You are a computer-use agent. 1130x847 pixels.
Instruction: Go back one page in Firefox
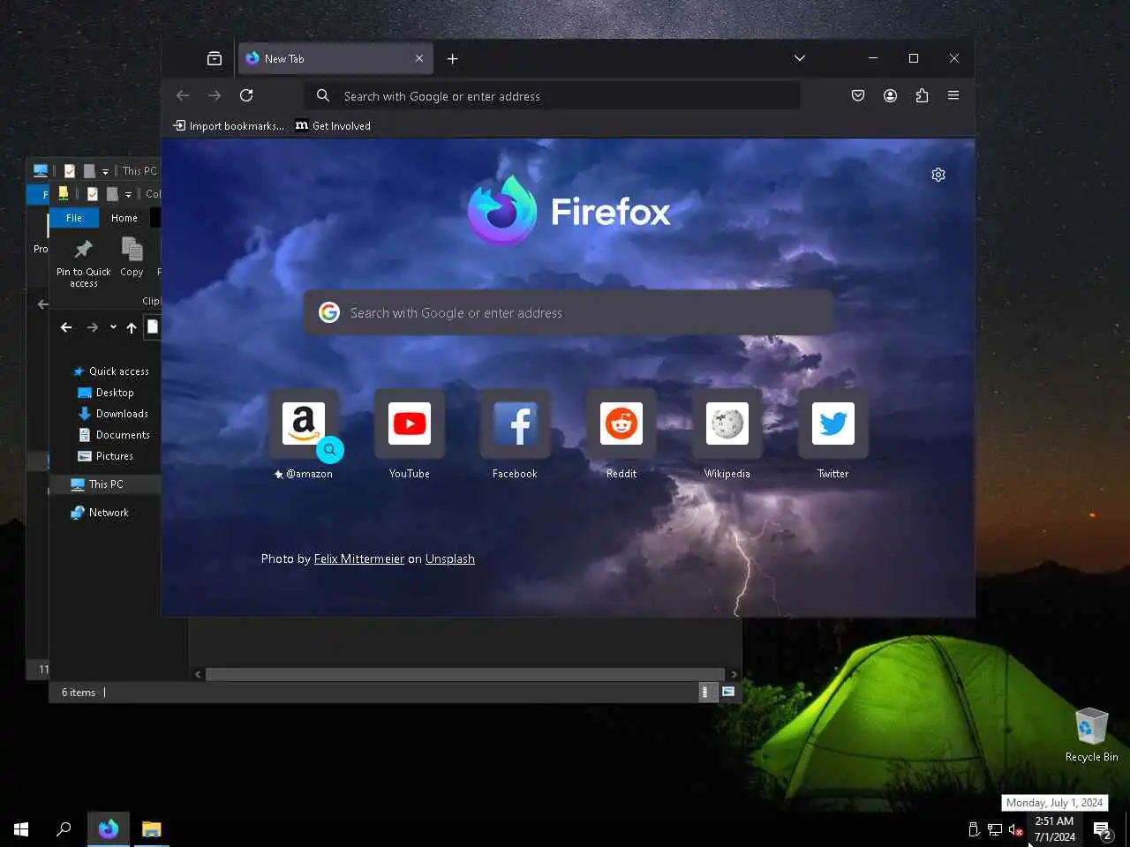[183, 95]
